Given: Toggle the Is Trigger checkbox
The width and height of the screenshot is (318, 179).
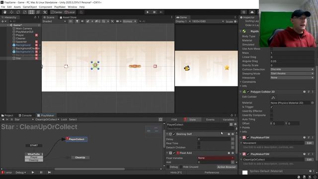Looking at the screenshot, I should click(272, 107).
